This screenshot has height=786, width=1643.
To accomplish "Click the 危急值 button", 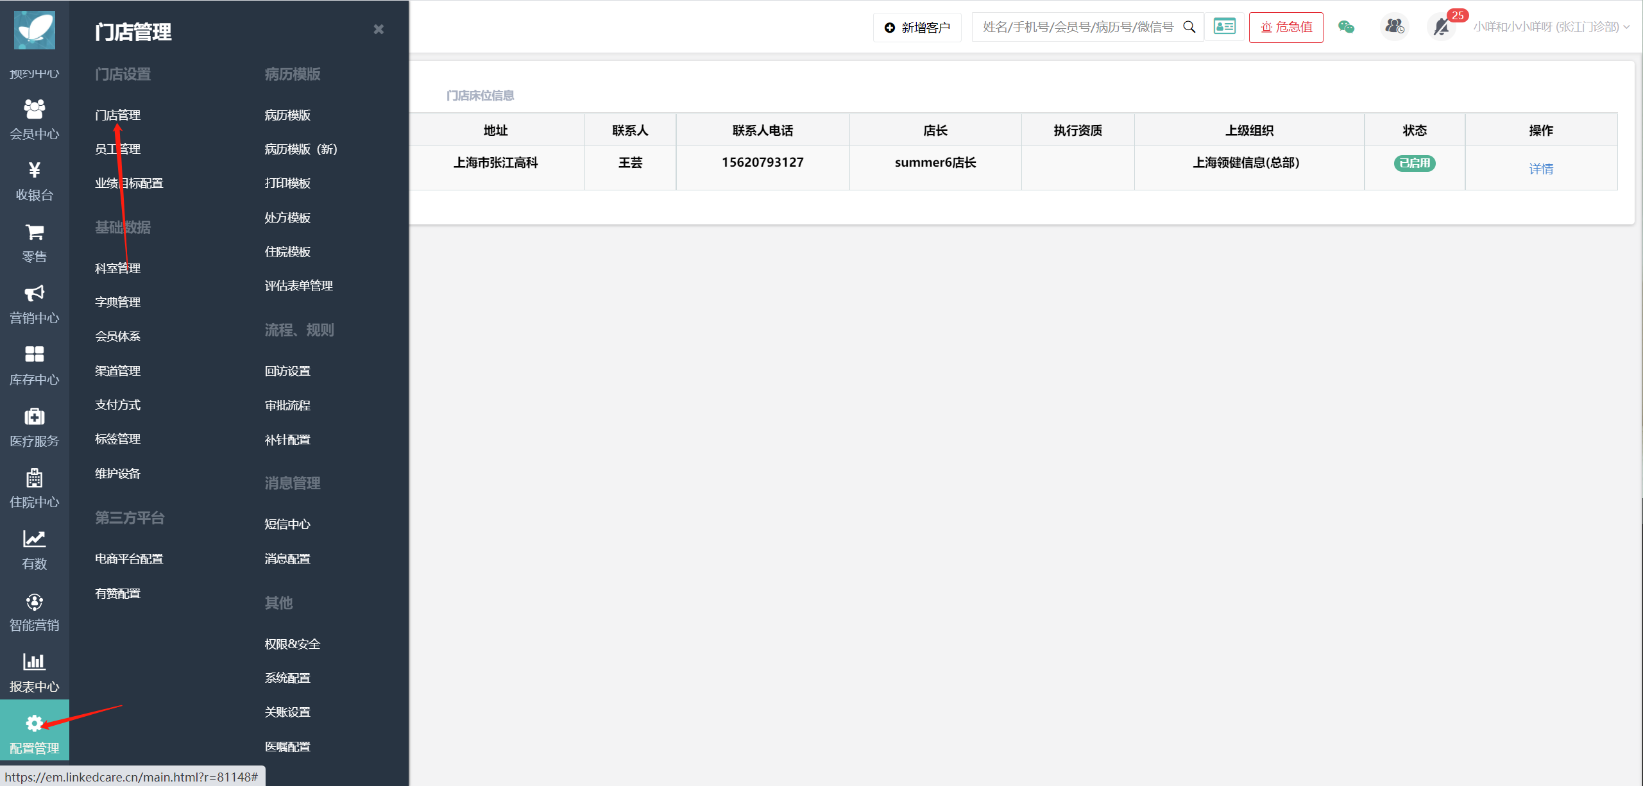I will point(1286,28).
